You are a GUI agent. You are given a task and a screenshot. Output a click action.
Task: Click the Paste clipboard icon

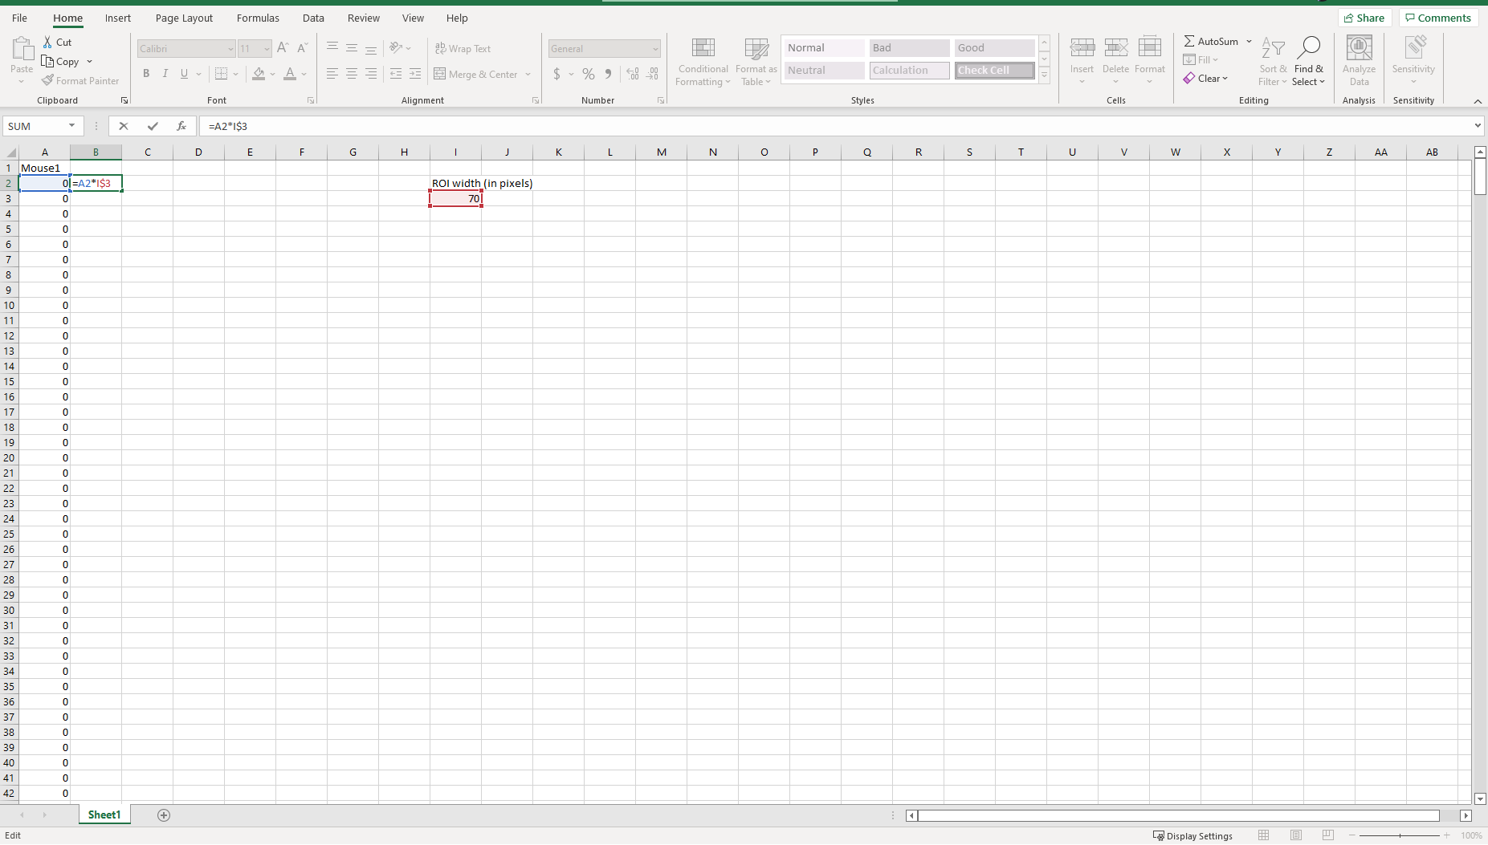(x=22, y=50)
